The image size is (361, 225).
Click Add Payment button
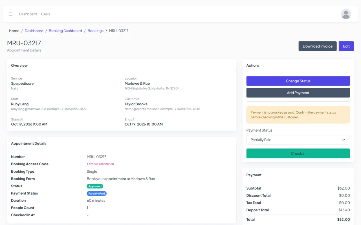pos(298,93)
